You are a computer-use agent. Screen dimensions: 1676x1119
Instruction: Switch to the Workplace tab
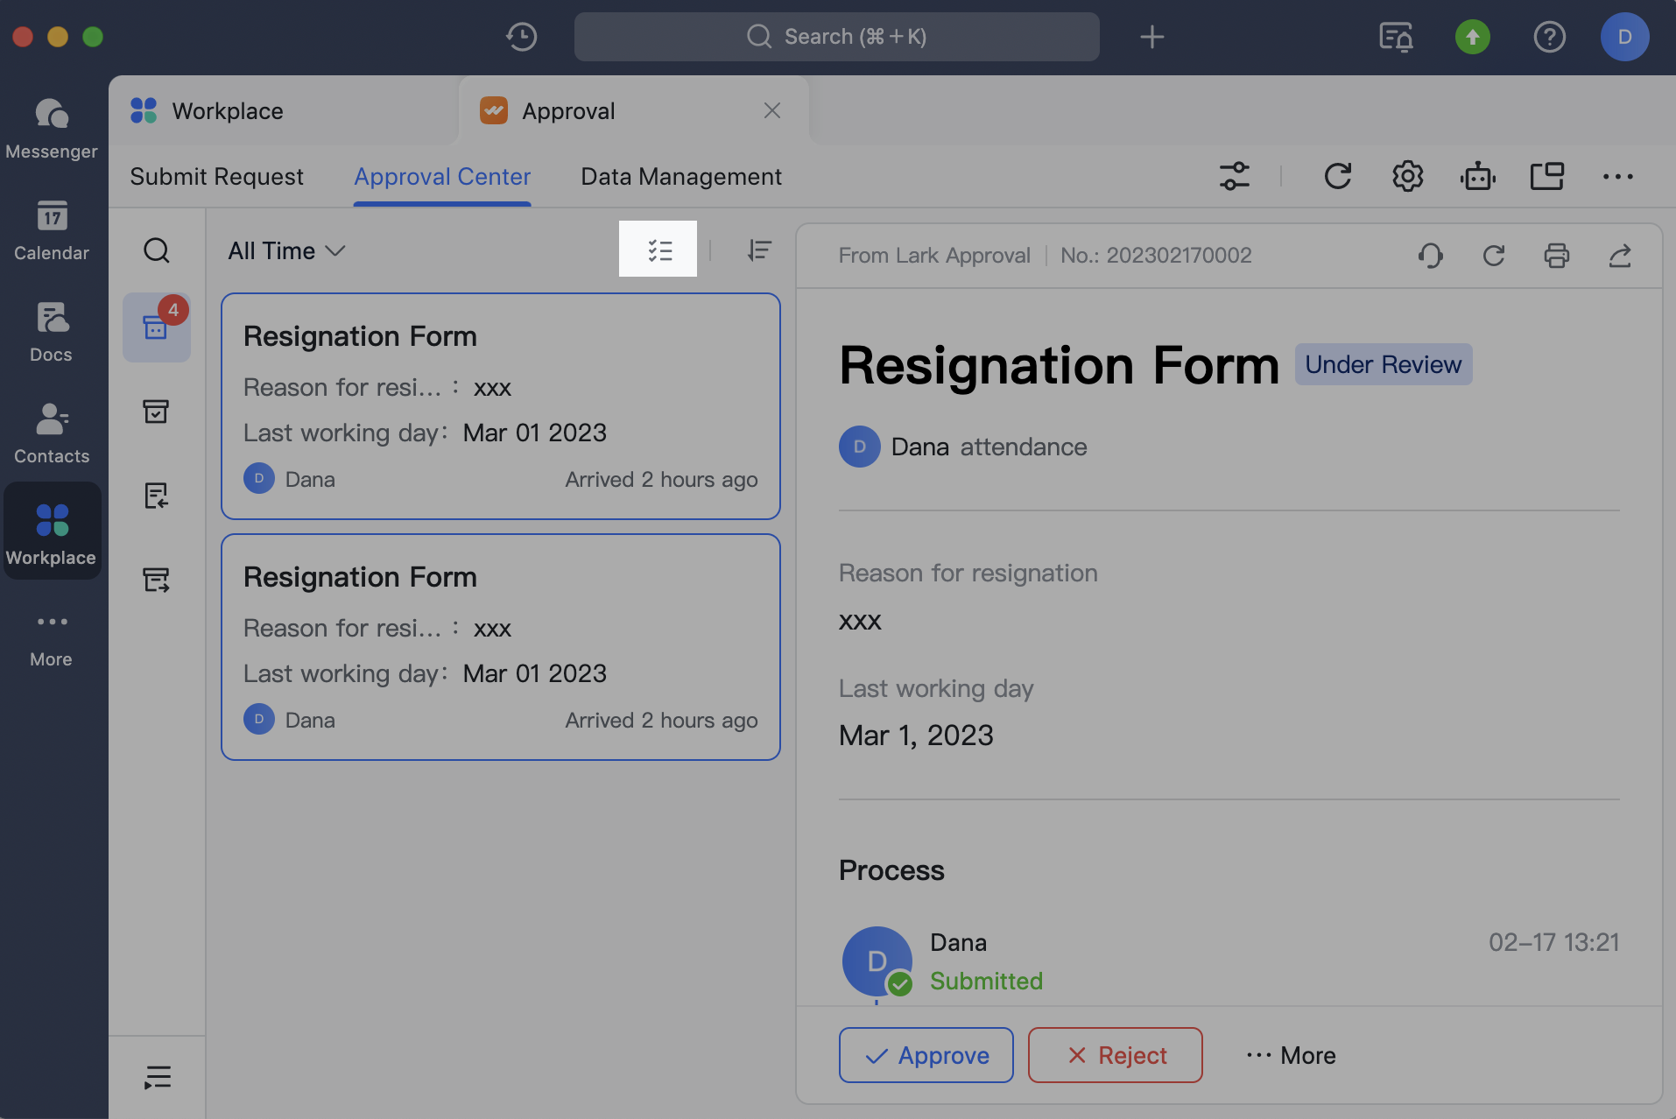click(226, 110)
